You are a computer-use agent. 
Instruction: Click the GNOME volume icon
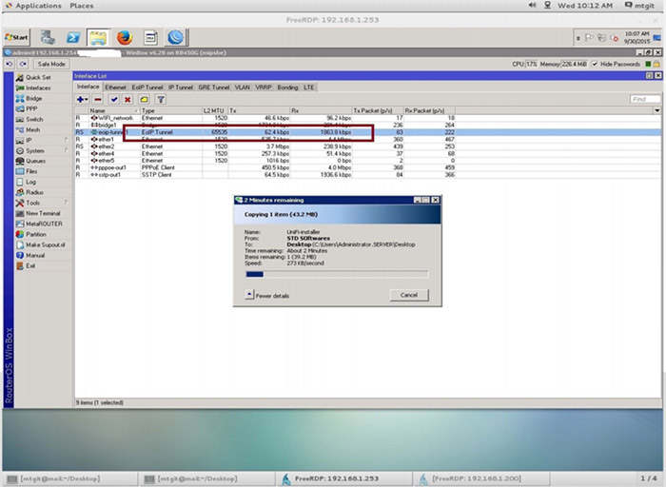tap(532, 5)
